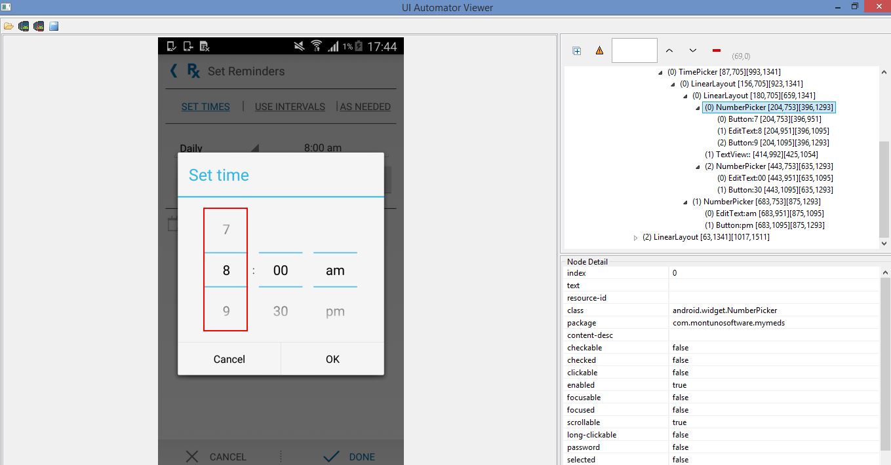This screenshot has width=891, height=465.
Task: Click the SIM card error notification icon
Action: (x=205, y=46)
